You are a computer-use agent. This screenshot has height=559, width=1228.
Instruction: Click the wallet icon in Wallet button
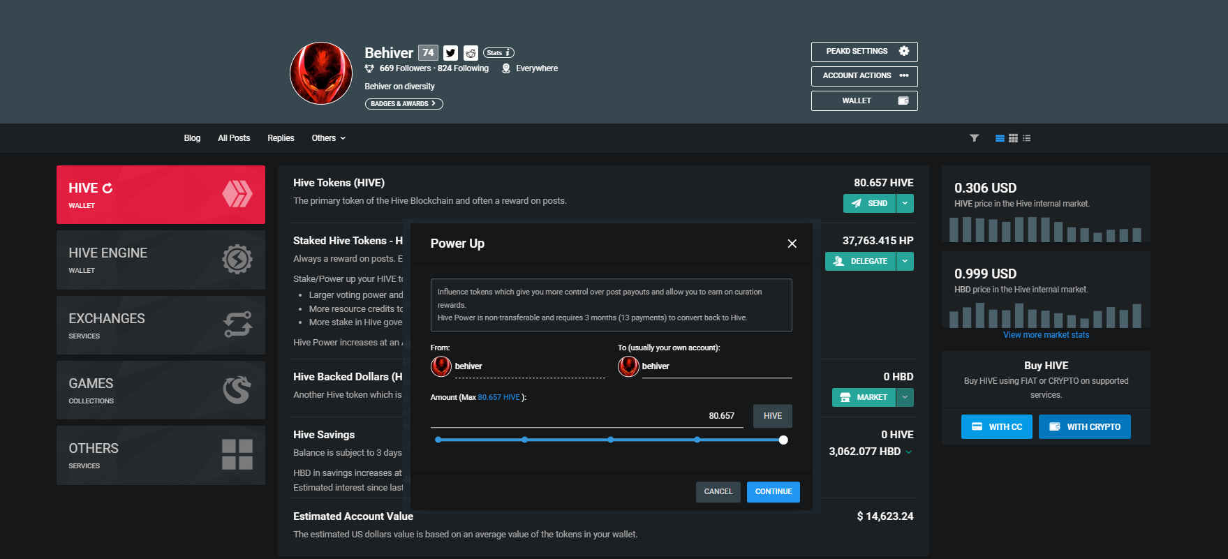(903, 100)
